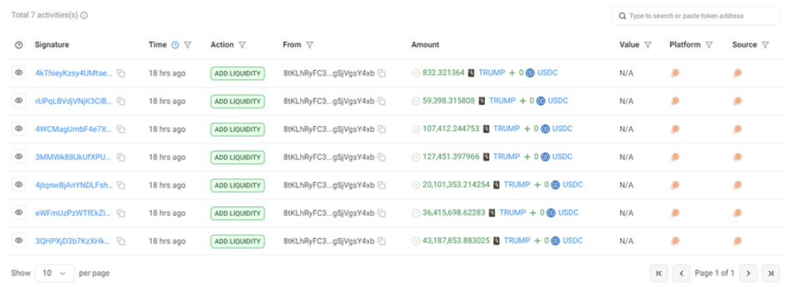Copy signature eWFmUzPzWTfEkZi with copy icon
Screen dimensions: 794x287
[121, 213]
